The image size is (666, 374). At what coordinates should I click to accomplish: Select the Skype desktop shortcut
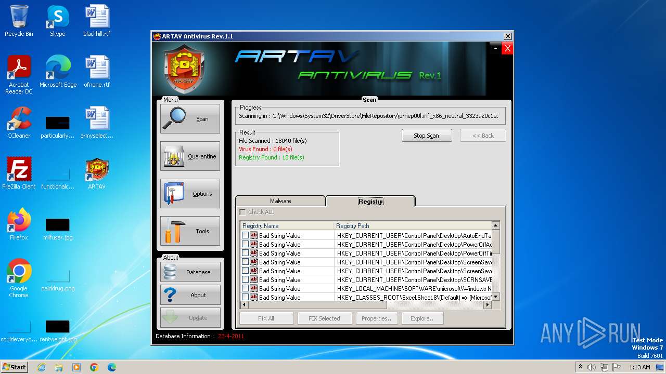tap(57, 21)
